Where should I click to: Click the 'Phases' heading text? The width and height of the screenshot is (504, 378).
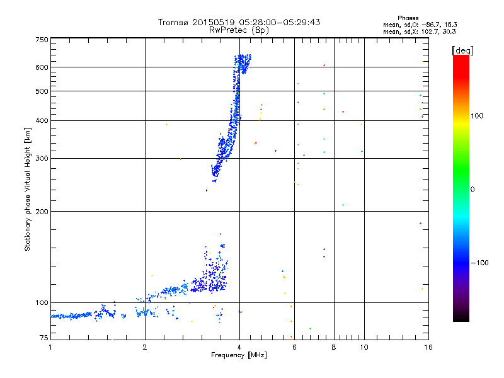tap(408, 18)
